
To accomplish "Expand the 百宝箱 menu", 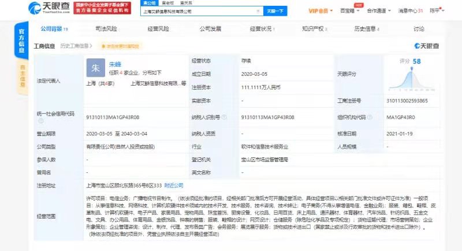I will point(350,11).
